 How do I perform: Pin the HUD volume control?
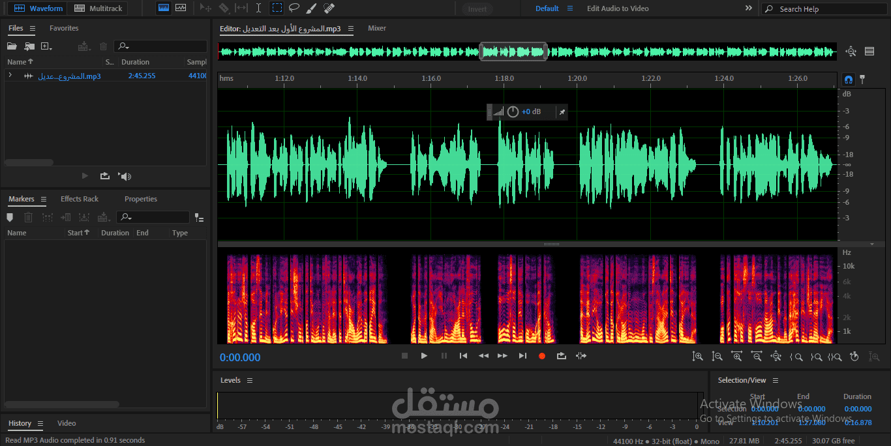[562, 112]
